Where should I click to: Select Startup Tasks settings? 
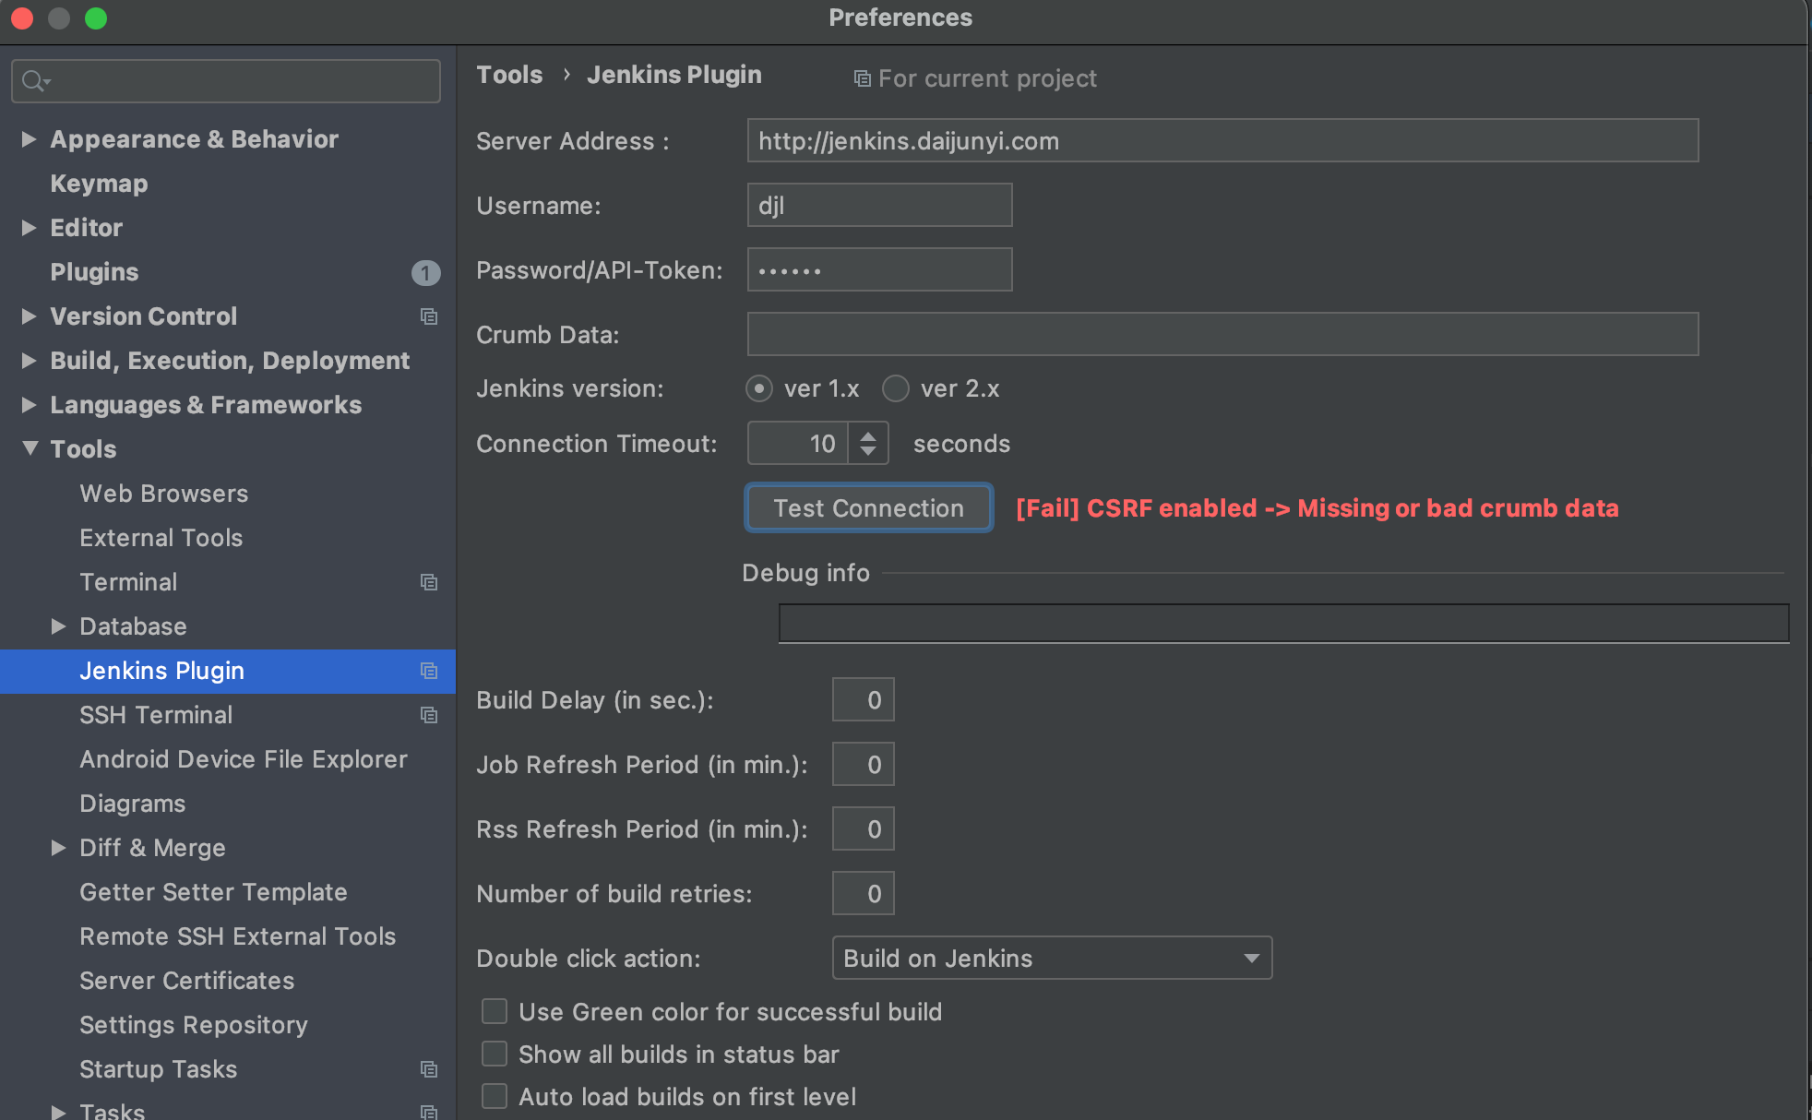158,1069
